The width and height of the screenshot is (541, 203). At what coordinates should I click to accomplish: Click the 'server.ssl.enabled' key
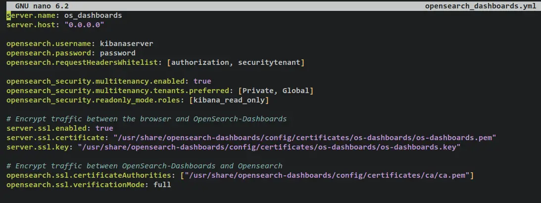(47, 128)
